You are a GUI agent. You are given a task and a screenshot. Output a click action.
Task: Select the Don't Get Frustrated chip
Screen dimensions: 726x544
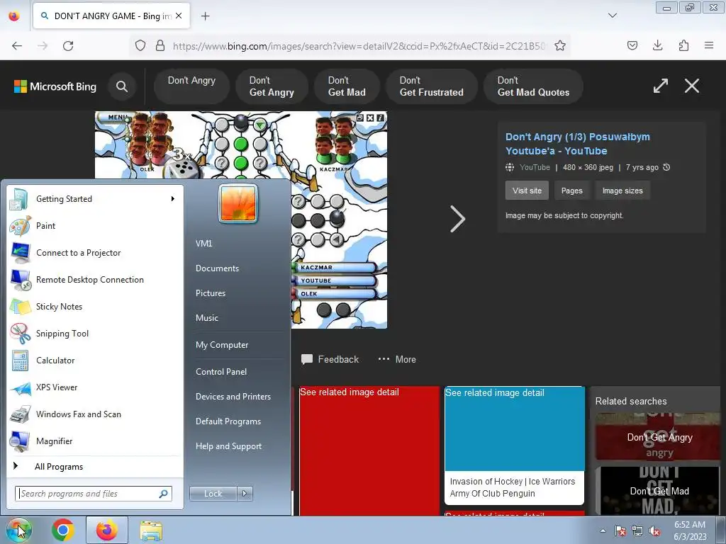431,86
